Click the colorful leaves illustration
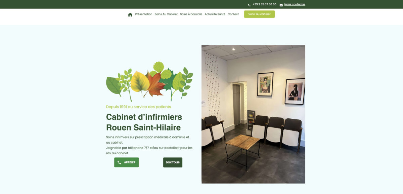This screenshot has height=194, width=403. pos(150,81)
